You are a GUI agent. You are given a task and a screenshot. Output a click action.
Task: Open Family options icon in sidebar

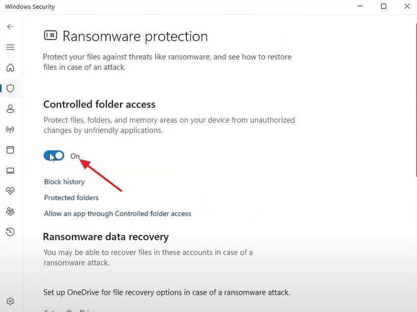(x=10, y=211)
